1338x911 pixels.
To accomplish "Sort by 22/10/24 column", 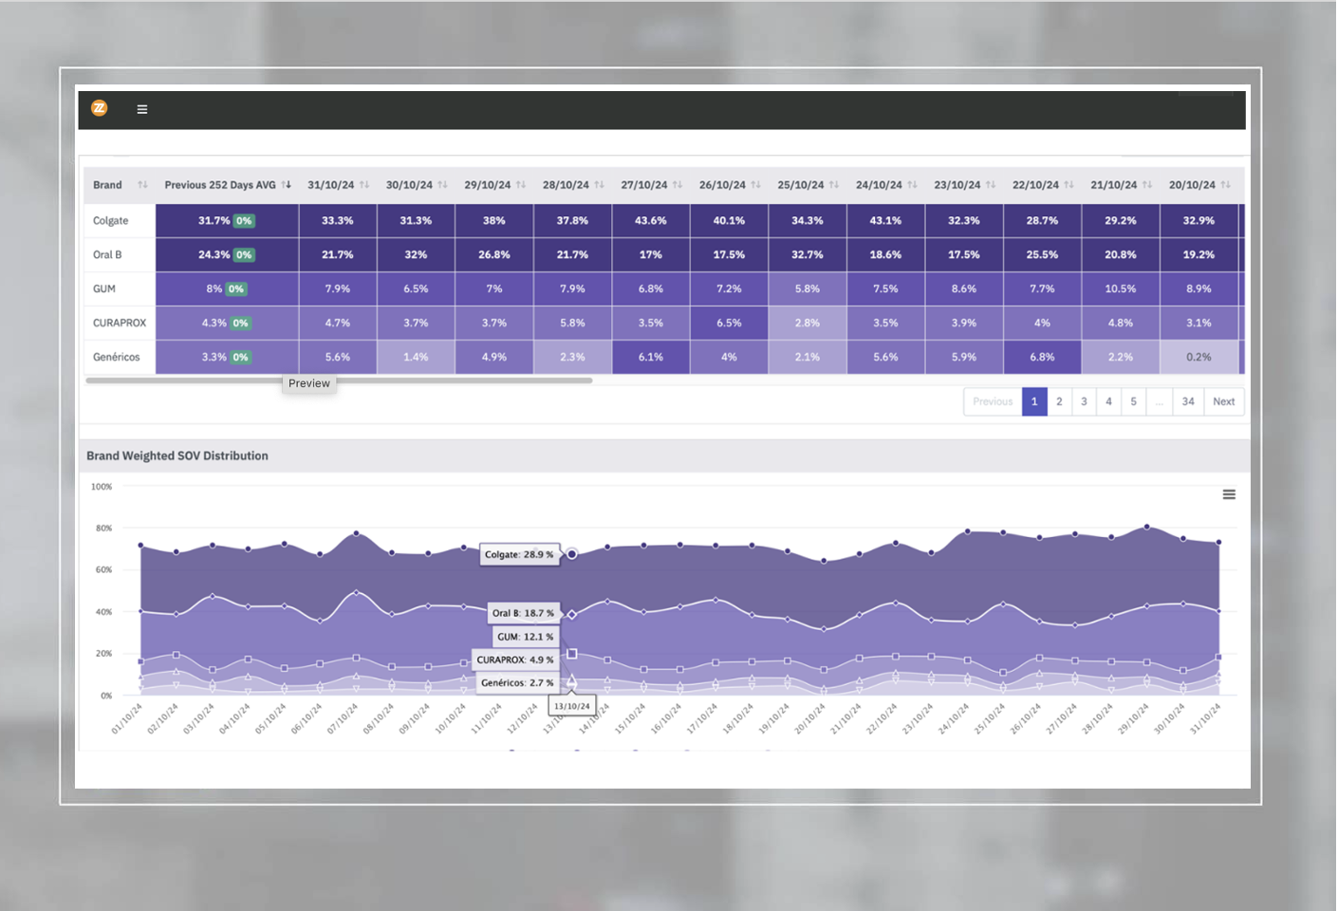I will (1069, 185).
